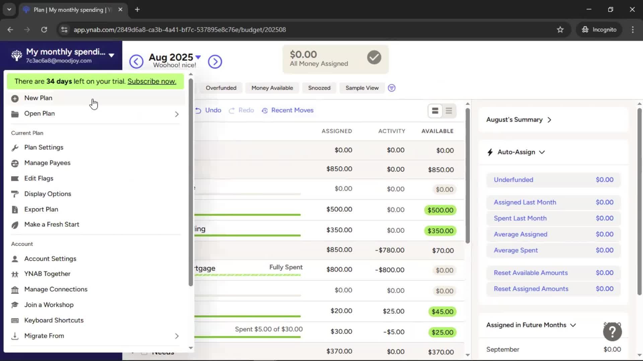Click the Join a Workshop graduation cap icon
Viewport: 643px width, 361px height.
point(15,305)
